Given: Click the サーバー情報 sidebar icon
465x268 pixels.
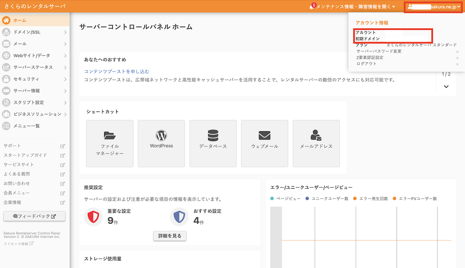Looking at the screenshot, I should [x=6, y=91].
